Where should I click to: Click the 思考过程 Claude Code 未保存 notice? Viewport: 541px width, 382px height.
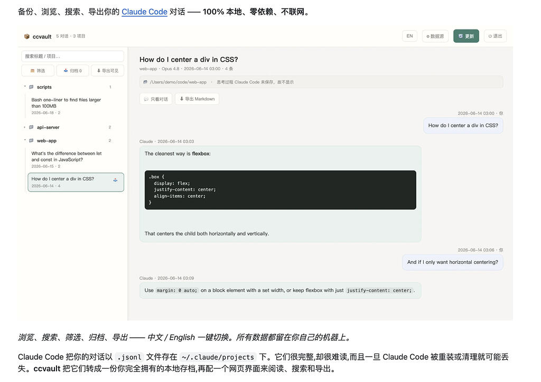point(255,82)
